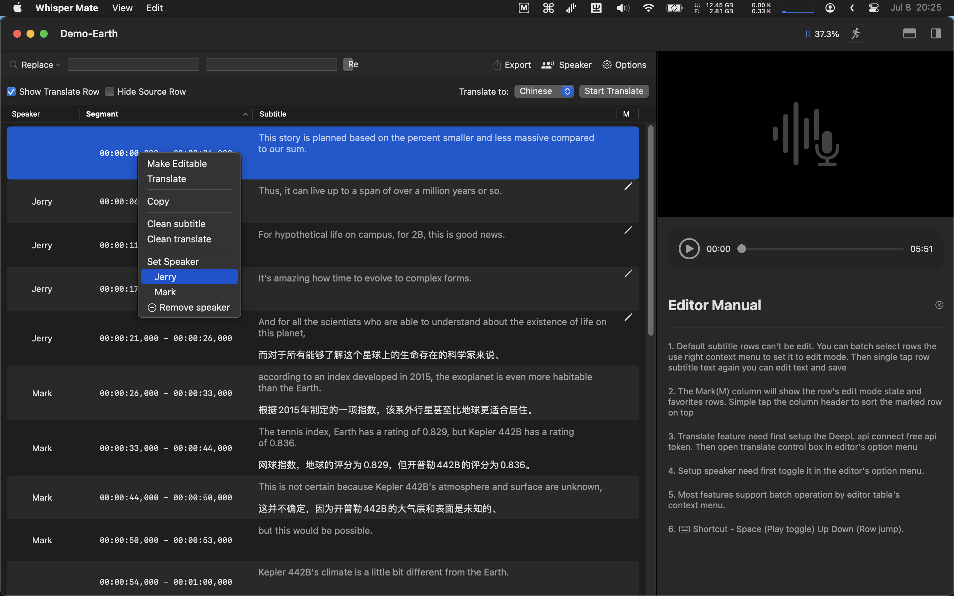
Task: Click the M column header to sort
Action: coord(626,114)
